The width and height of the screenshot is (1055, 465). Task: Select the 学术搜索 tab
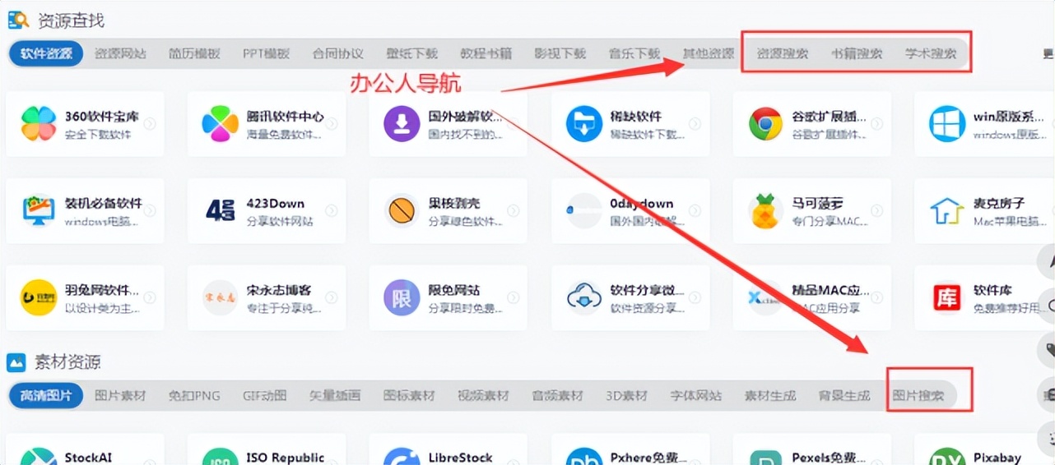tap(930, 53)
